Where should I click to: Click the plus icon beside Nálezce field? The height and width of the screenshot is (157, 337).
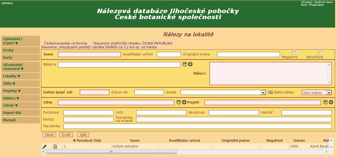tap(190, 64)
